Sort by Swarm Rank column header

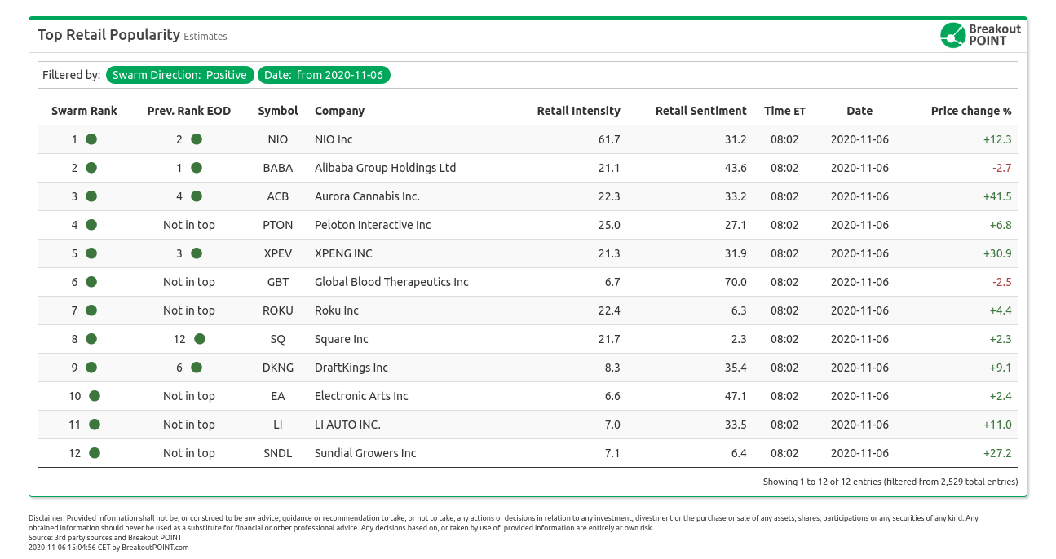click(84, 111)
